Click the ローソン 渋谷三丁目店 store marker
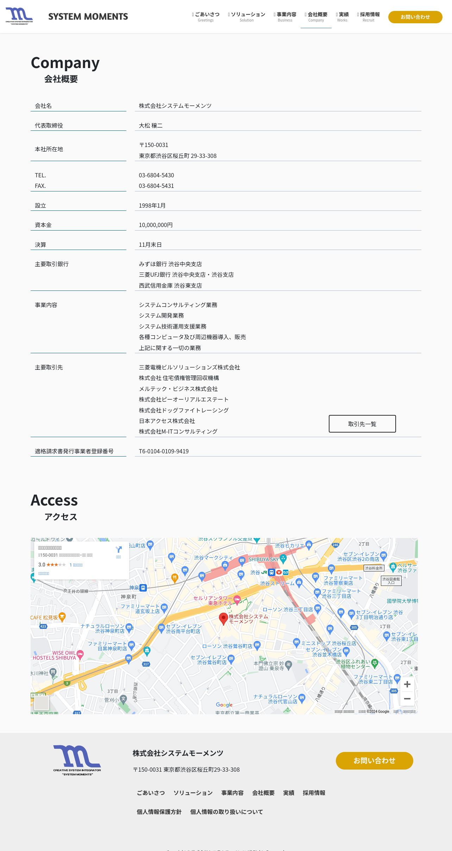452x851 pixels. point(318,608)
